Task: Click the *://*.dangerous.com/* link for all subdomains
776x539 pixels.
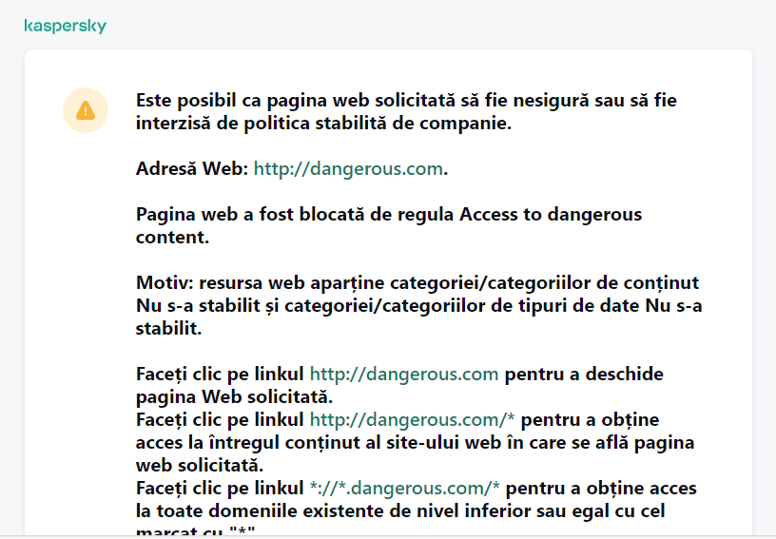Action: click(x=404, y=488)
